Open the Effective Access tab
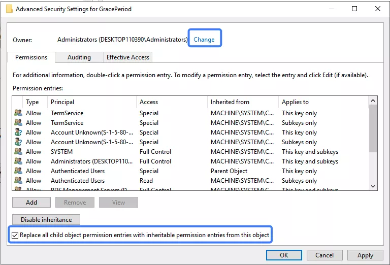The image size is (390, 265). pyautogui.click(x=128, y=57)
